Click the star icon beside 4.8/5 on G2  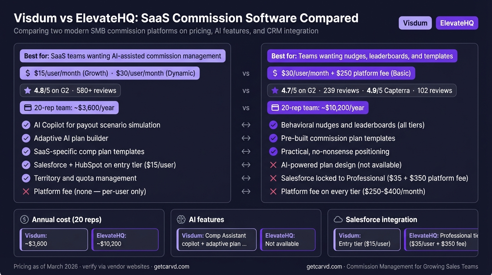[28, 91]
